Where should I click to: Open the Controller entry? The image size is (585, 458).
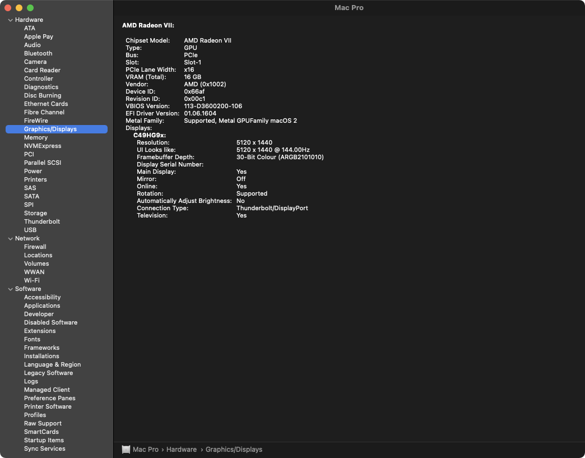point(39,78)
